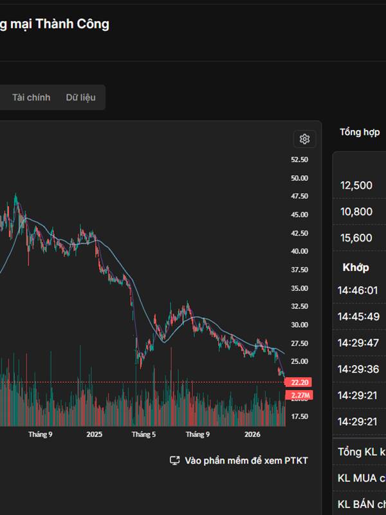The width and height of the screenshot is (386, 515).
Task: Open the chart settings gear icon
Action: click(305, 139)
